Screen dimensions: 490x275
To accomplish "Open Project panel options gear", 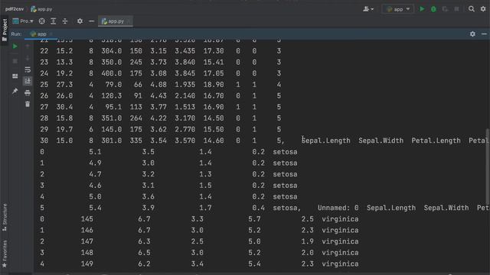I will coord(80,21).
